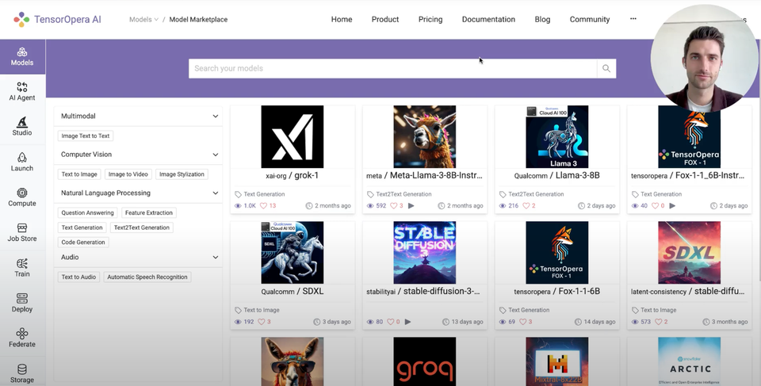
Task: Like the Meta-Llama-3-8B-Instruct heart icon
Action: pos(392,206)
